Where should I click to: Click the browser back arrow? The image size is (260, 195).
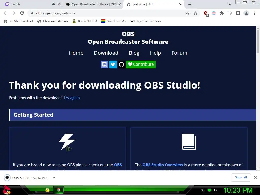coord(6,13)
